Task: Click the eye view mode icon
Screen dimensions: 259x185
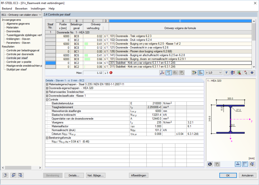Action: pos(252,73)
